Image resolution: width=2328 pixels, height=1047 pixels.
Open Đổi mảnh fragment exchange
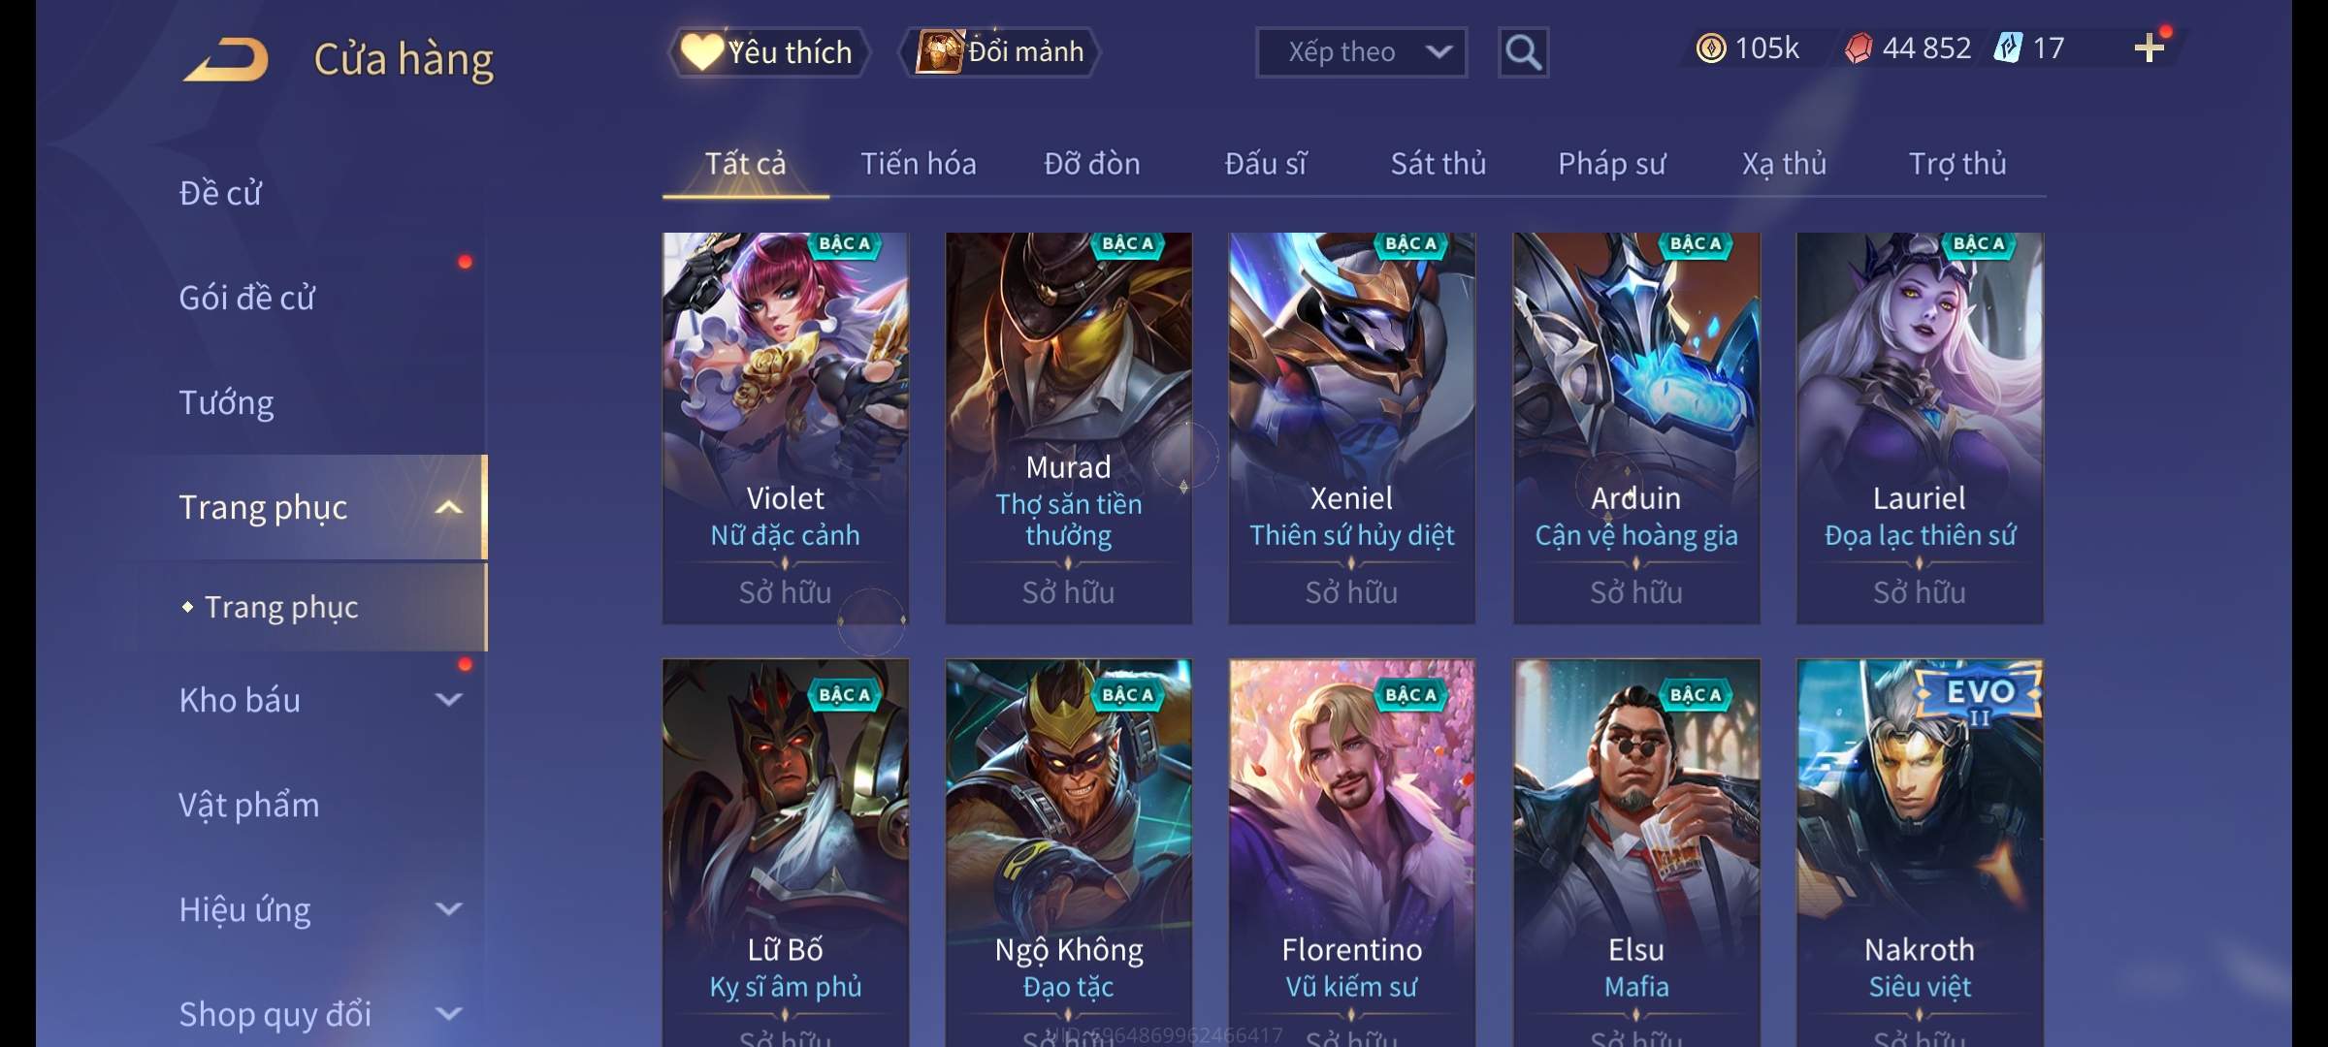click(x=1000, y=52)
